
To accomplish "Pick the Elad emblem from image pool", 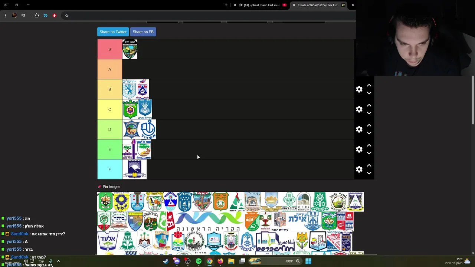I will (108, 242).
